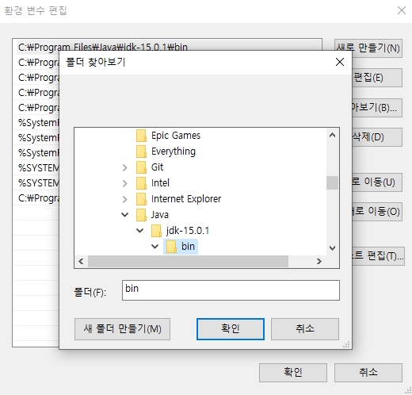Click the tree scroll left arrow
The image size is (412, 395).
(81, 262)
